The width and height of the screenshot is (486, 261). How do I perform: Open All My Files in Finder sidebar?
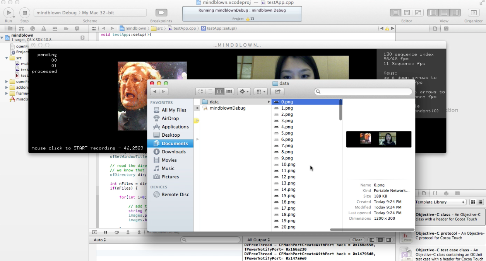(170, 110)
